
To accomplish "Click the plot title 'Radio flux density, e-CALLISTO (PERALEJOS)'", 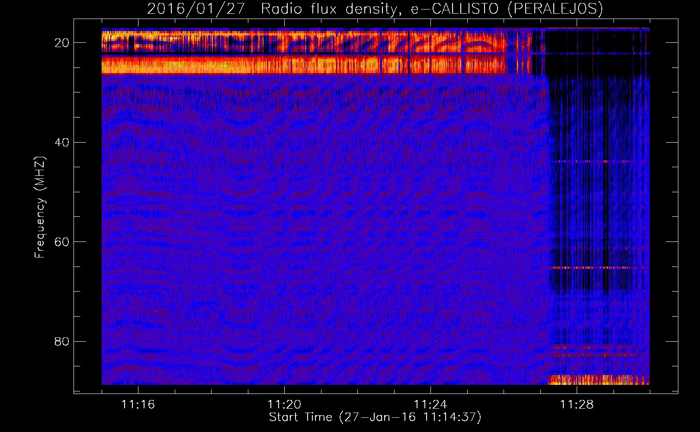I will (x=432, y=9).
